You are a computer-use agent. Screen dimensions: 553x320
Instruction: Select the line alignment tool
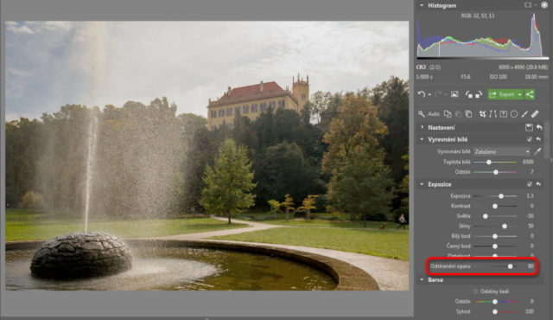[x=493, y=113]
